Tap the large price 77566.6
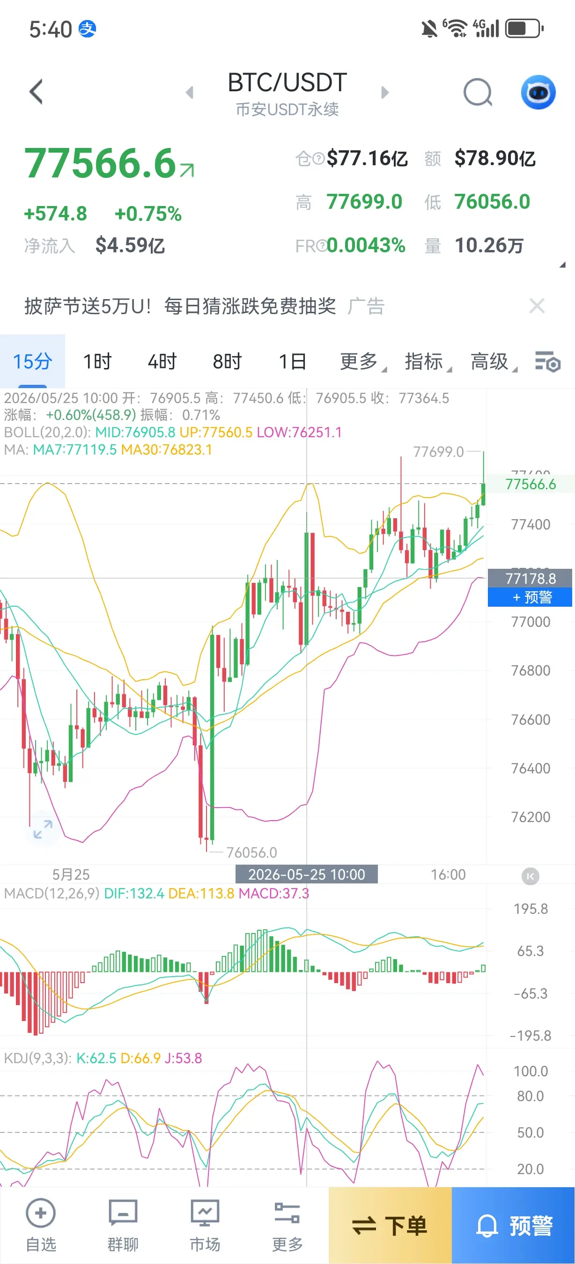Viewport: 575px width, 1264px height. (101, 163)
